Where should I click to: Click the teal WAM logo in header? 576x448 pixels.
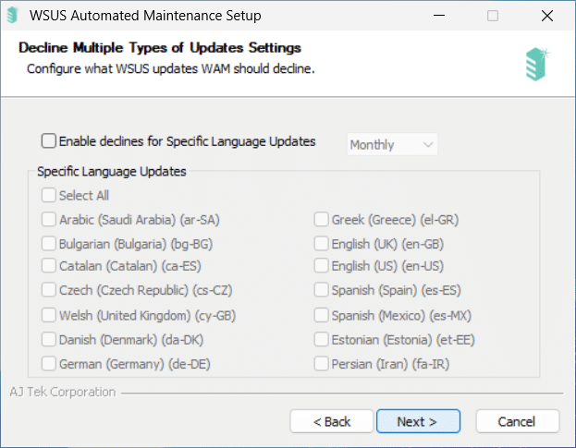(x=537, y=64)
